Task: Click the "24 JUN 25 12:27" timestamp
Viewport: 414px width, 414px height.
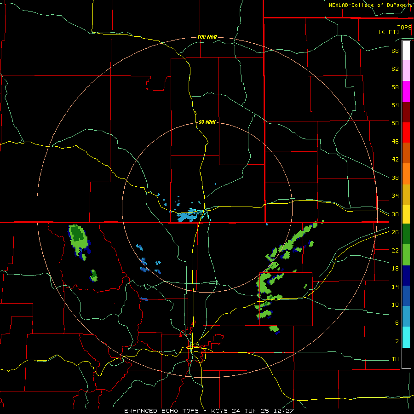Action: [x=263, y=411]
